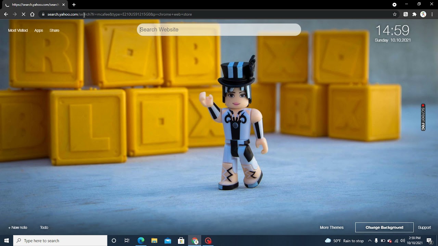Open the Apps menu
This screenshot has width=438, height=246.
coord(39,30)
